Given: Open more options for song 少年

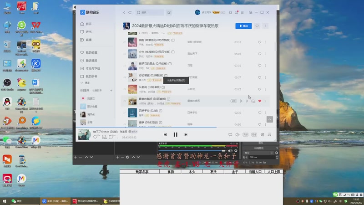Looking at the screenshot, I should pyautogui.click(x=265, y=54).
